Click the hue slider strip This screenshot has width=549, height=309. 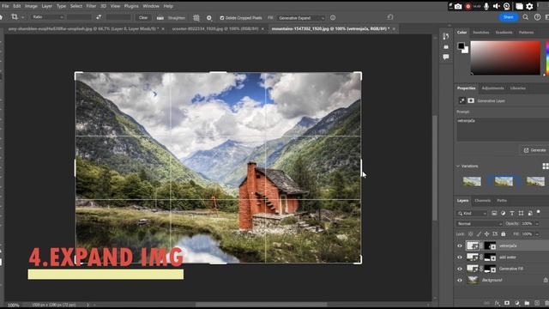pyautogui.click(x=547, y=58)
